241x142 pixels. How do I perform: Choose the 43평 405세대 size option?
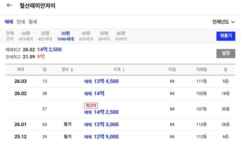click(x=86, y=36)
